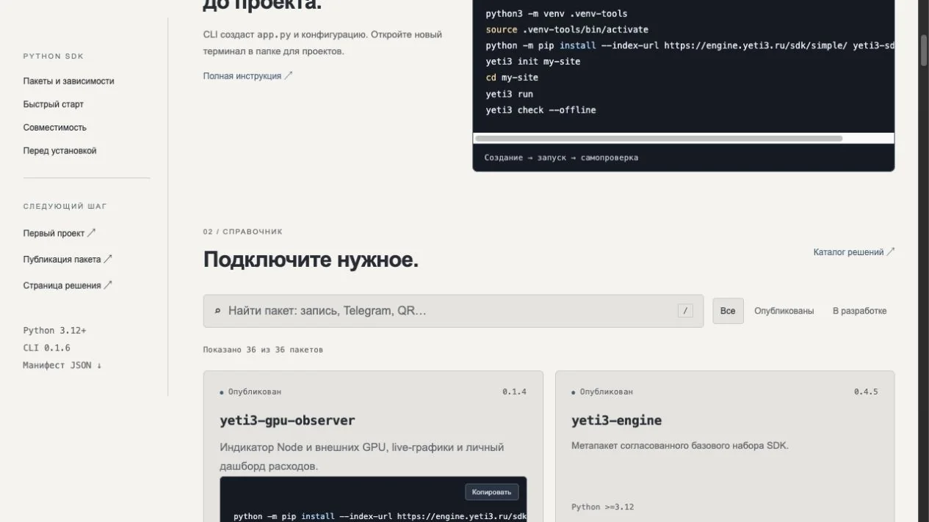Open "Публикация пакета" external link
929x522 pixels.
(x=68, y=259)
